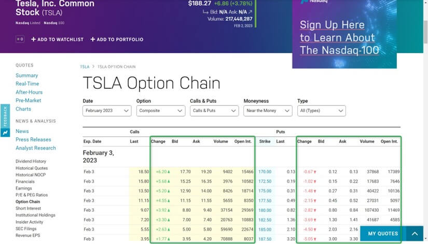Open the Date dropdown showing February 2023
The width and height of the screenshot is (428, 244).
click(107, 111)
